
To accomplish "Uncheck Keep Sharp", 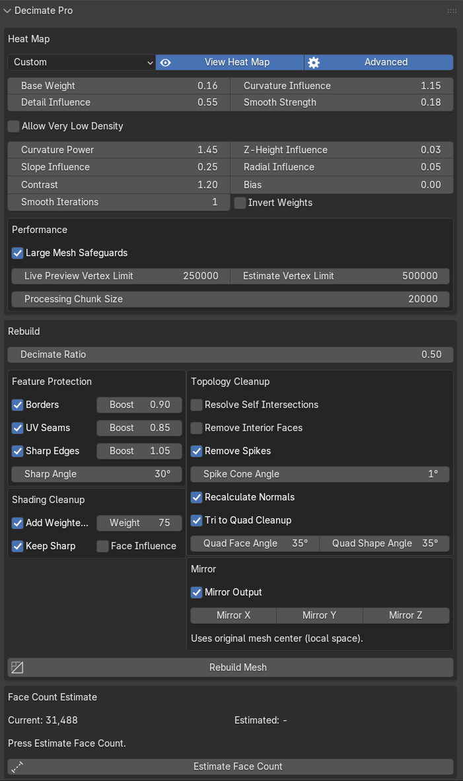I will [17, 547].
